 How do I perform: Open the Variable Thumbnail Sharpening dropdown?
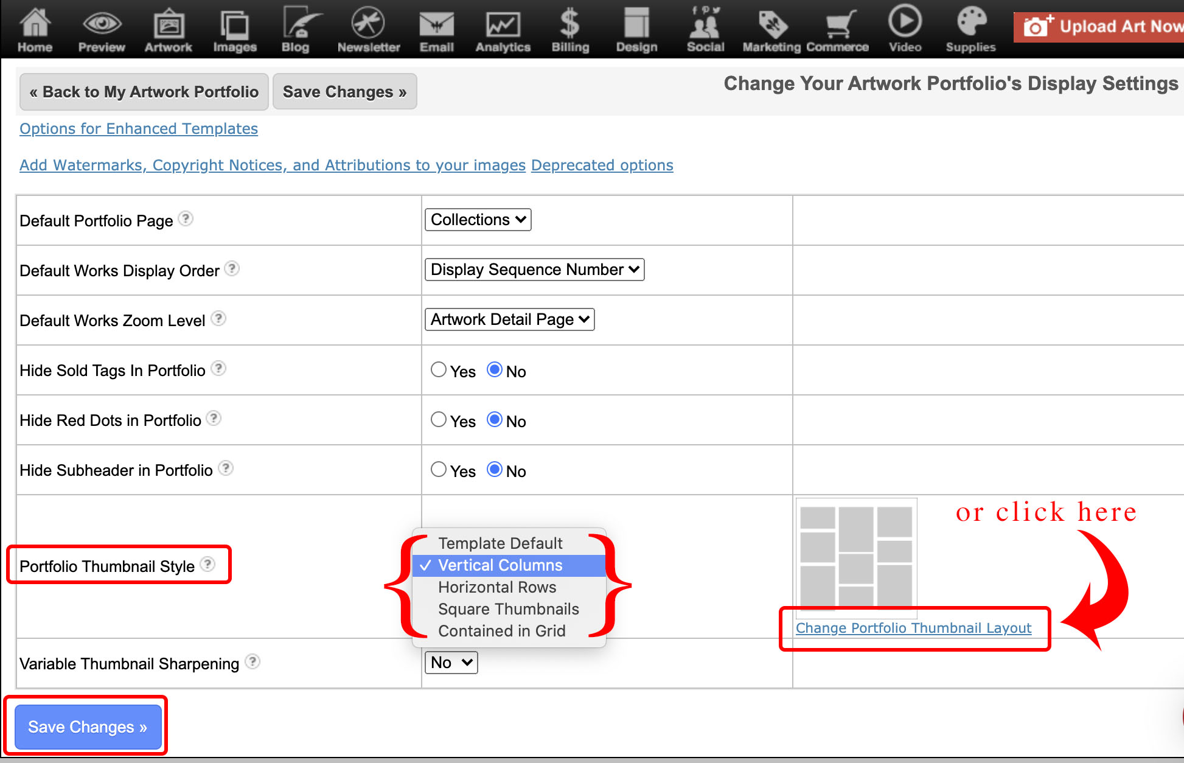[451, 663]
